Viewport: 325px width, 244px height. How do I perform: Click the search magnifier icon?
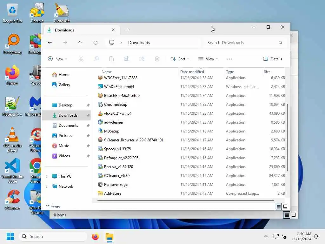tap(281, 43)
